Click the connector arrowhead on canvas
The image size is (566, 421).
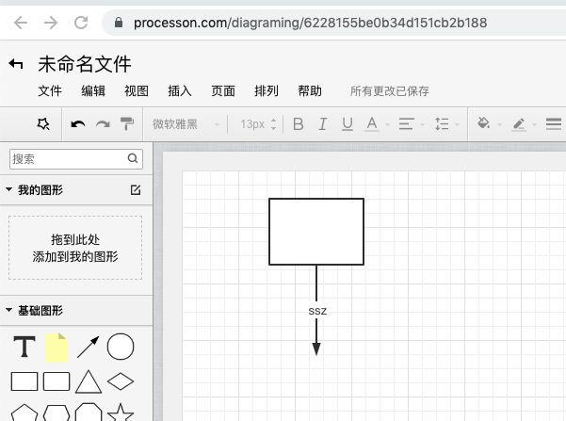coord(316,349)
